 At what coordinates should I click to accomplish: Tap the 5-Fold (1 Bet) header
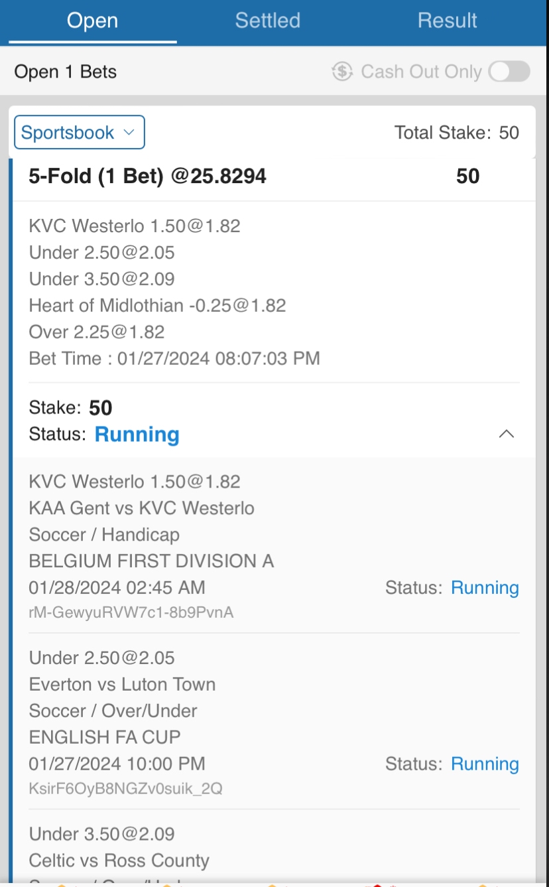pyautogui.click(x=147, y=176)
